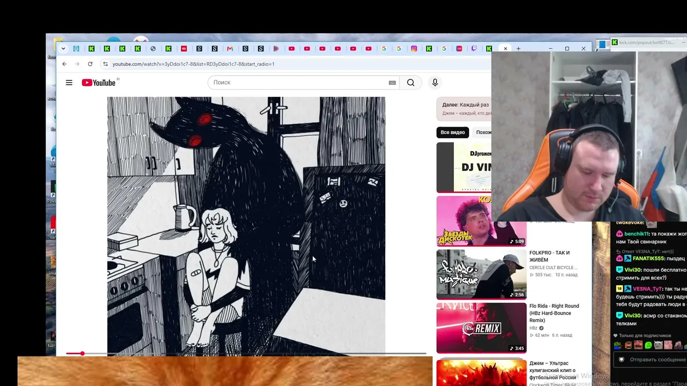Open the FOLKPRO video thumbnail
687x386 pixels.
click(481, 274)
